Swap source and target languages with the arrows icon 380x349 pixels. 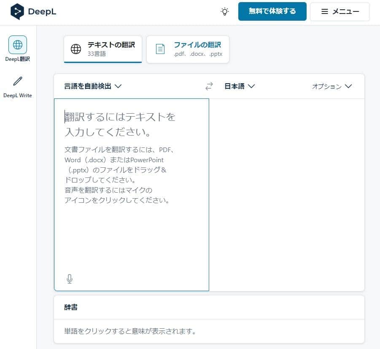[209, 86]
